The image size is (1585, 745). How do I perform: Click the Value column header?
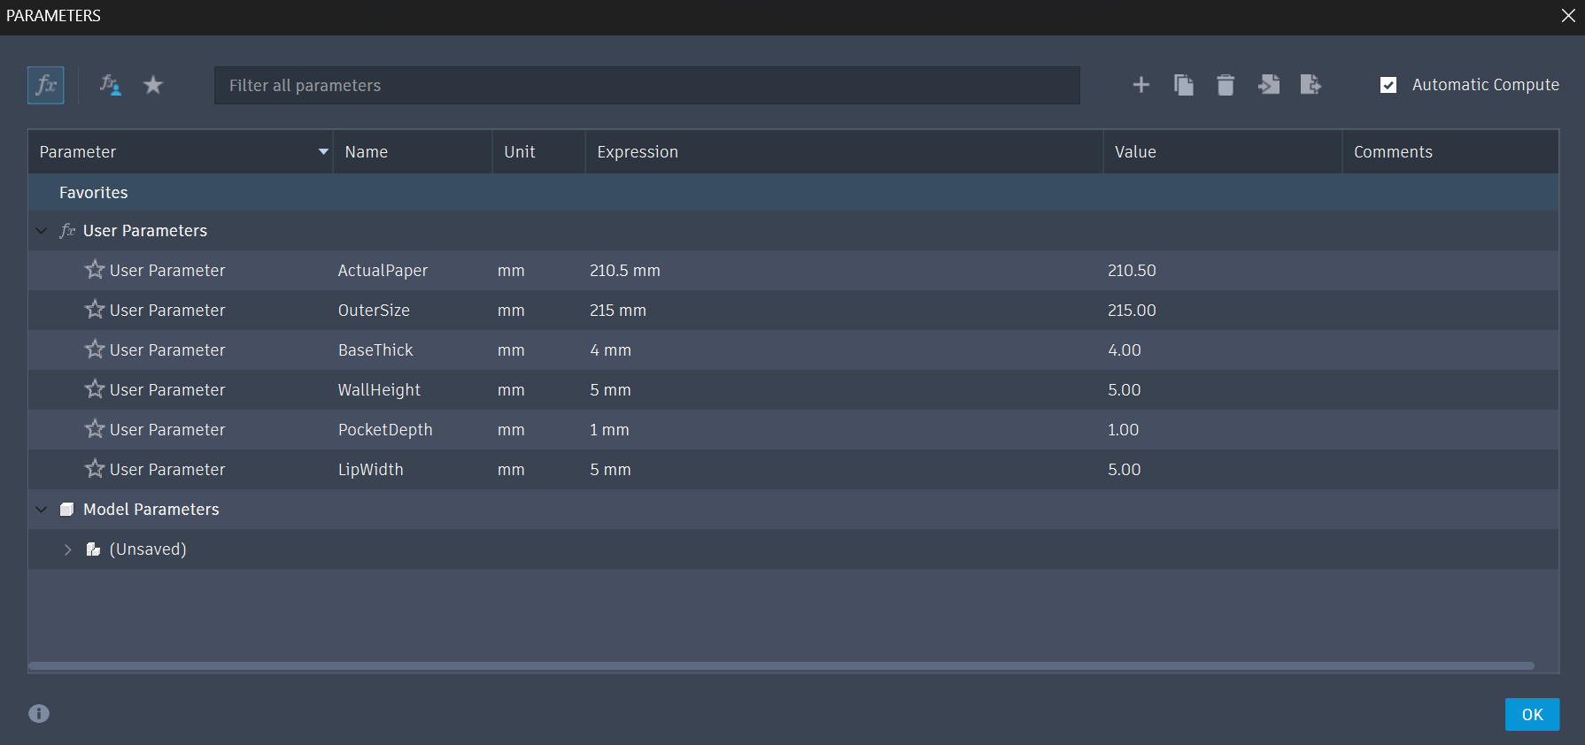[x=1223, y=152]
